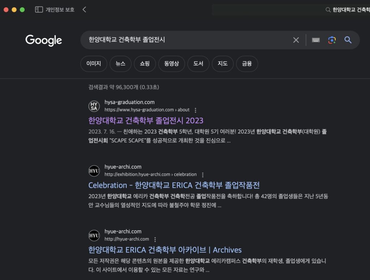The image size is (370, 280).
Task: Toggle the Safari sidebar
Action: click(39, 10)
